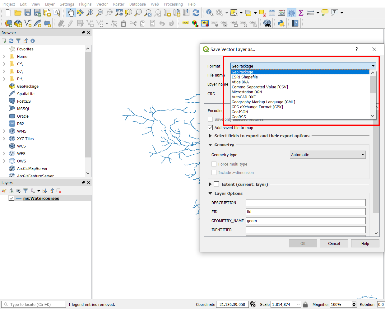Open the Geometry type Automatic dropdown

click(327, 155)
